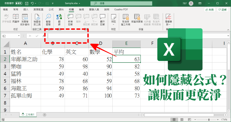This screenshot has height=122, width=231.
Task: Collapse the ribbon with the caret
Action: click(228, 30)
